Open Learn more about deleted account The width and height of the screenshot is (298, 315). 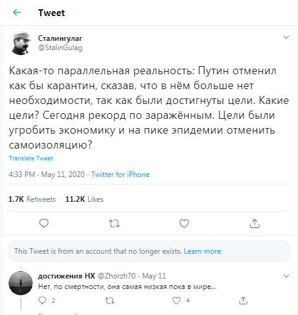[x=202, y=251]
